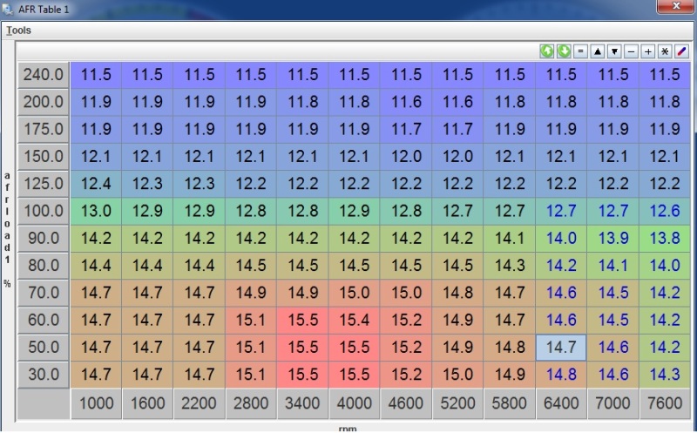Viewport: 697px width, 433px height.
Task: Select the 14.8 cell at 70.0 load, 5200 rpm
Action: pyautogui.click(x=458, y=293)
